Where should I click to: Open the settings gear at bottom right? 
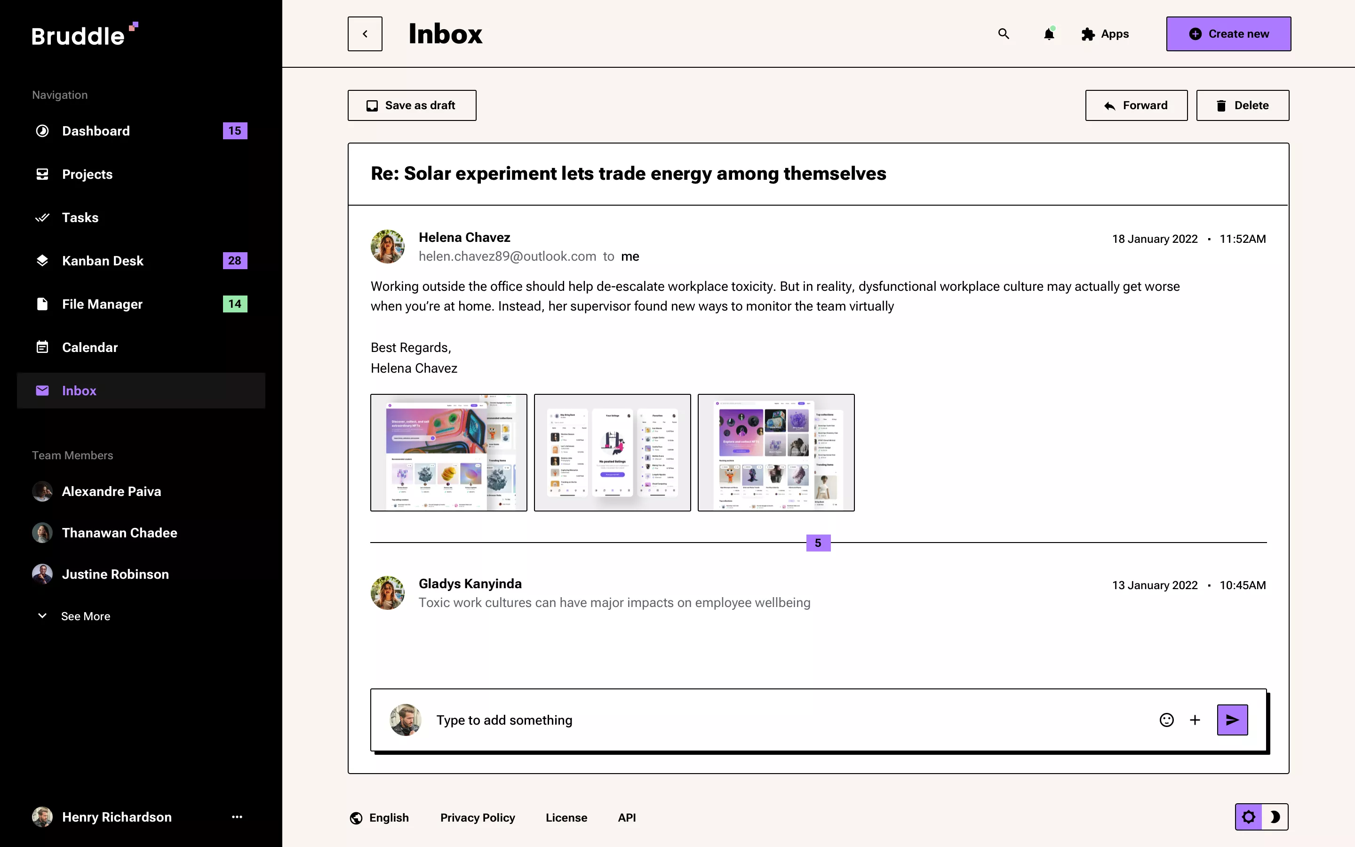(1249, 817)
